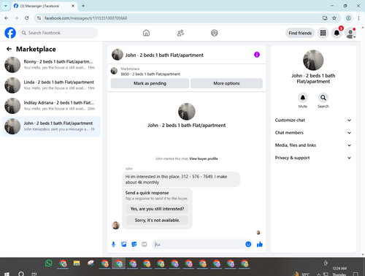Open Windows Start menu
Screen dimensions: 365x276
click(x=7, y=274)
